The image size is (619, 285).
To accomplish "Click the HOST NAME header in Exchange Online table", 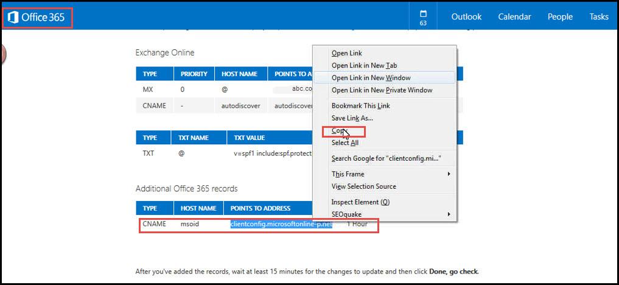I will click(239, 74).
